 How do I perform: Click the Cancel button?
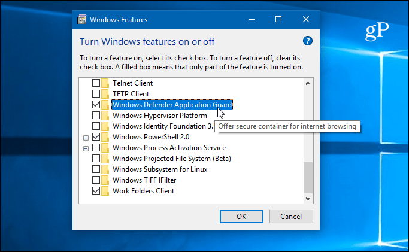coord(291,216)
